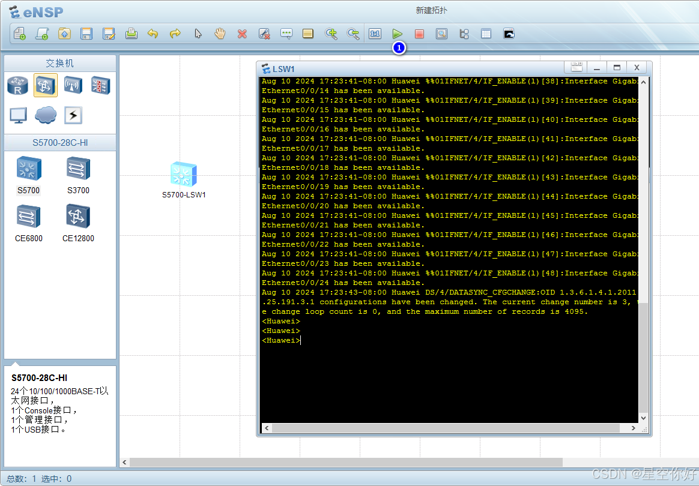Click LSW1 terminal scroll down arrow
This screenshot has width=699, height=486.
(643, 418)
